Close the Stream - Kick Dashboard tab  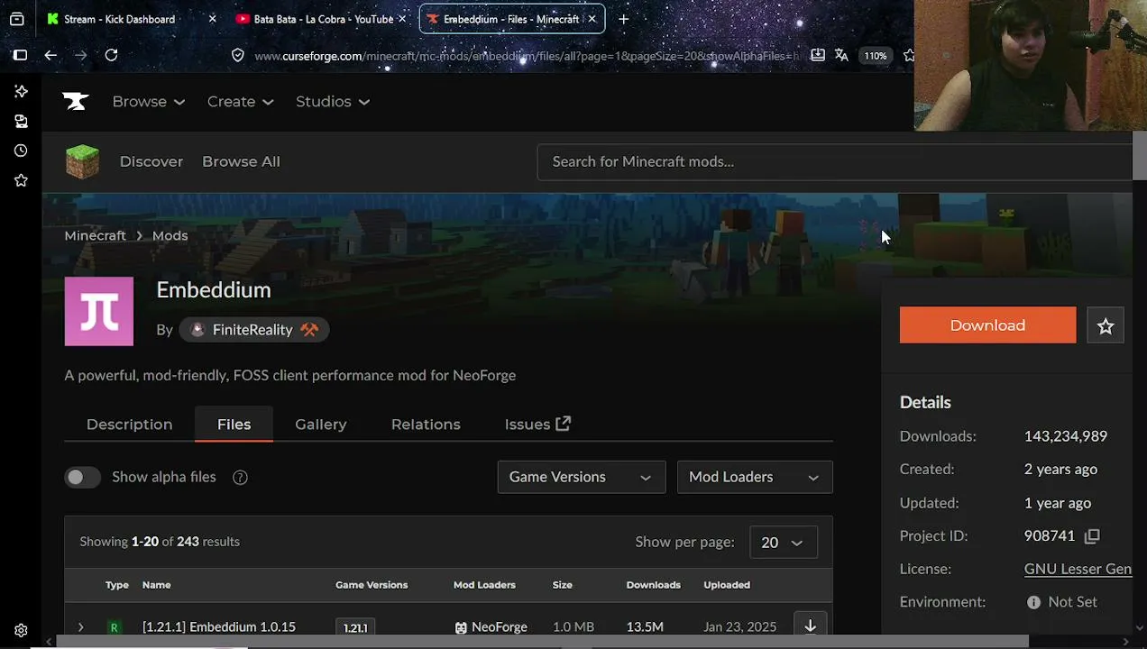click(x=212, y=19)
